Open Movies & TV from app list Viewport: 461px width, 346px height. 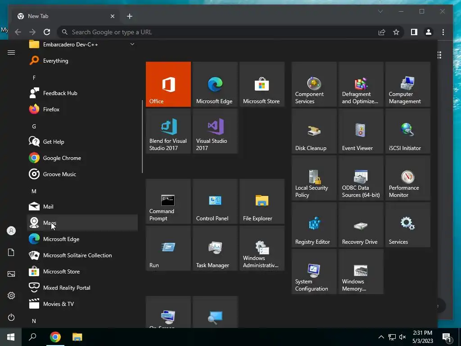pyautogui.click(x=82, y=304)
